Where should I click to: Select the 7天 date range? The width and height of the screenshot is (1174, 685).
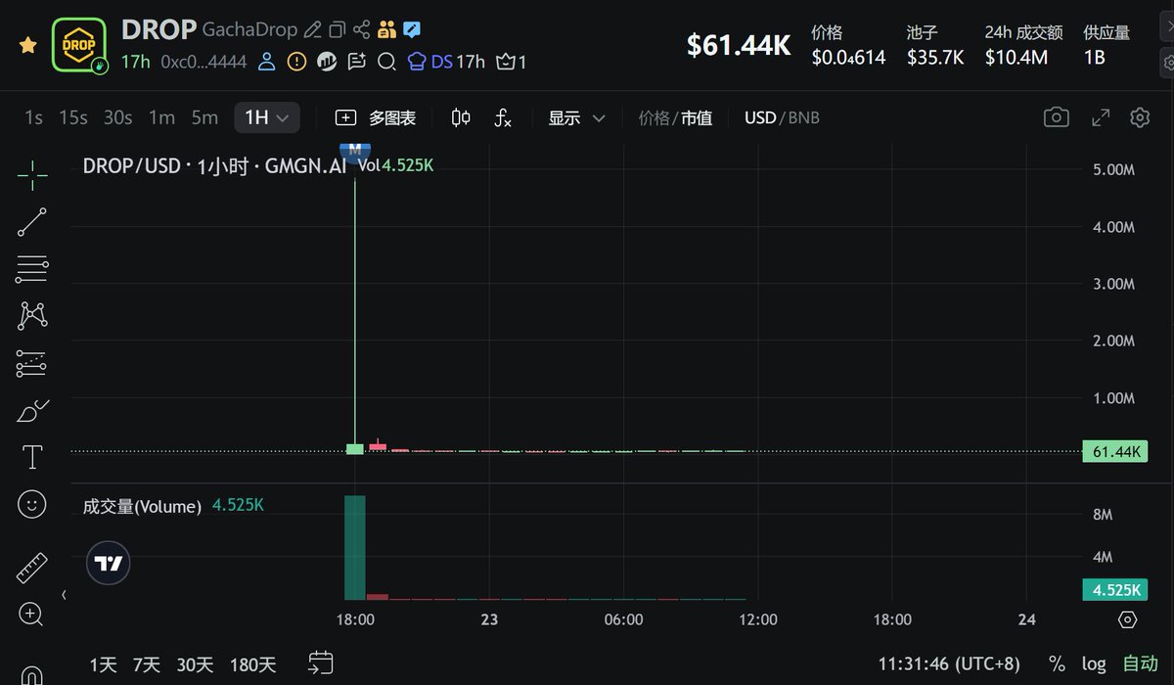(146, 664)
